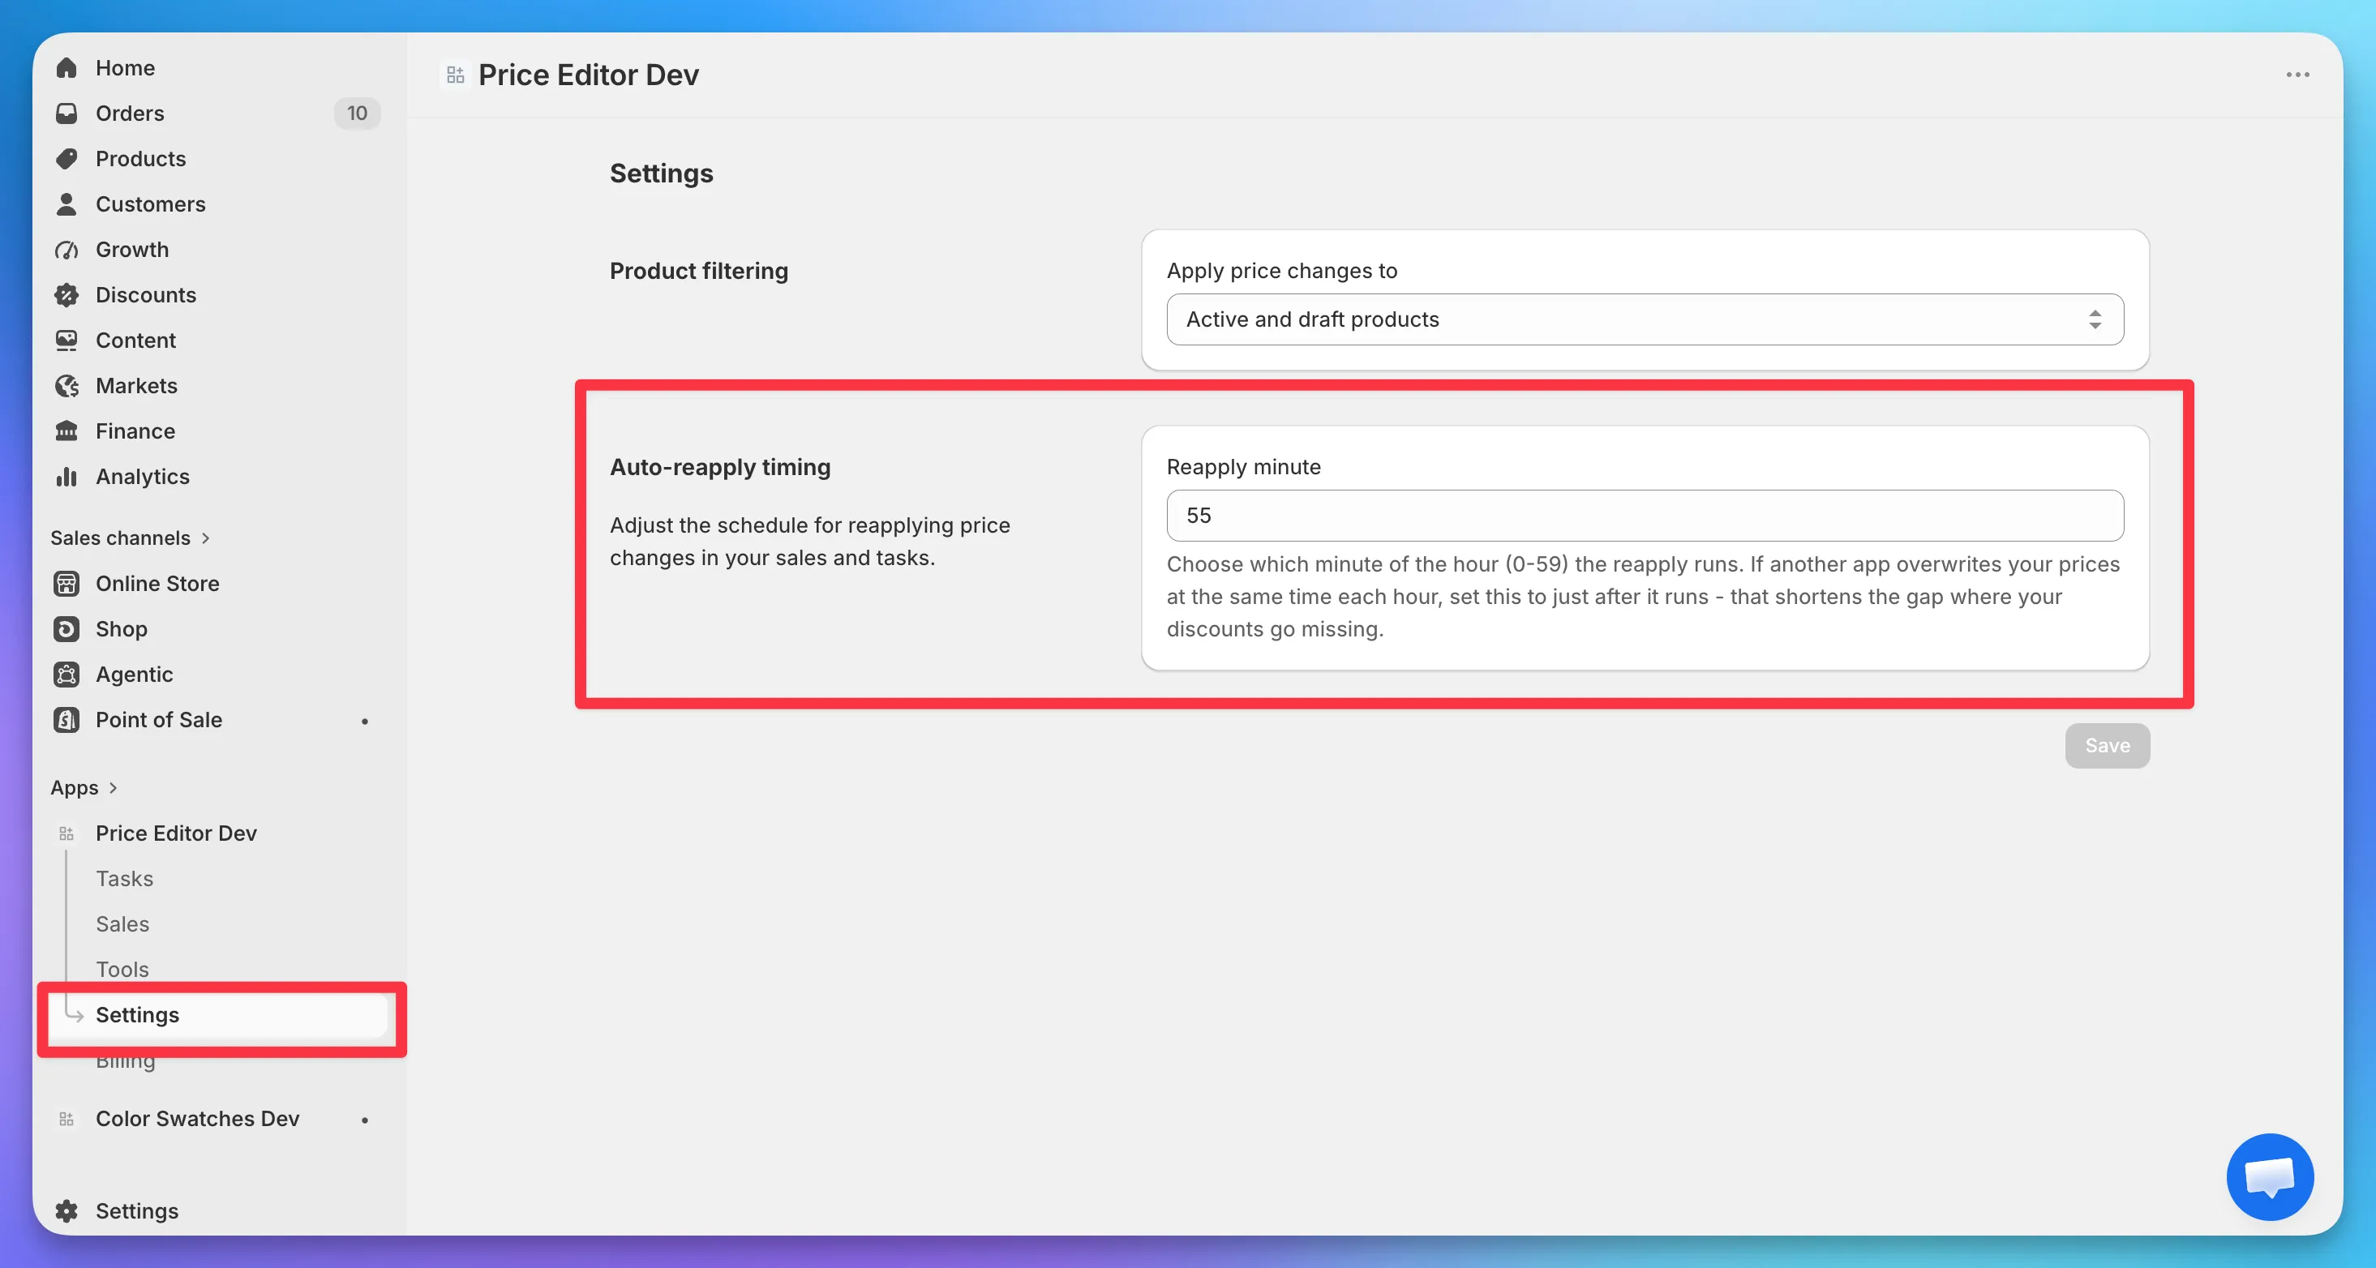The image size is (2376, 1268).
Task: Click the Point of Sale bag icon
Action: pyautogui.click(x=66, y=719)
